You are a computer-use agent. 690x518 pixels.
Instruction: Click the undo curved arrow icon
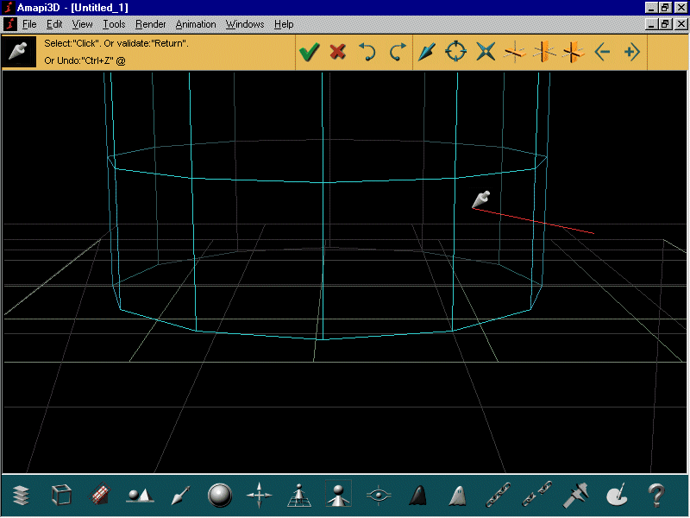pyautogui.click(x=367, y=53)
